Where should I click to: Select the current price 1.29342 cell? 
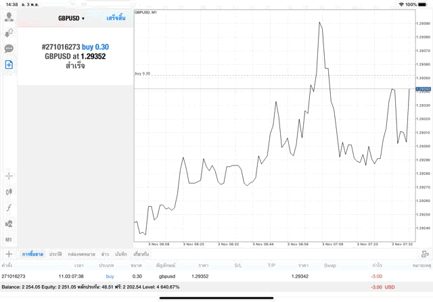[300, 276]
